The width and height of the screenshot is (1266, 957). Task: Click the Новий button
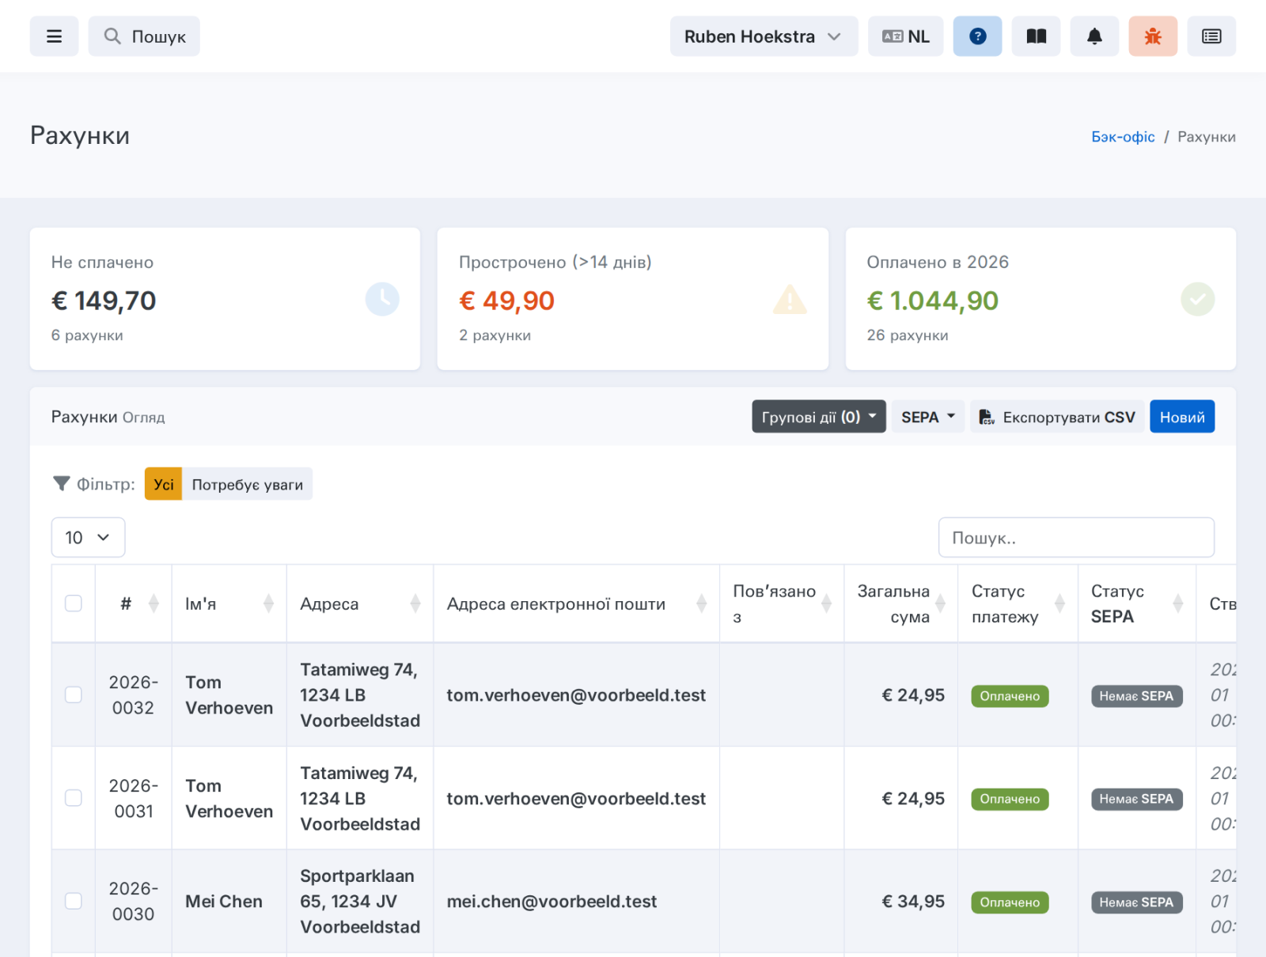point(1182,417)
